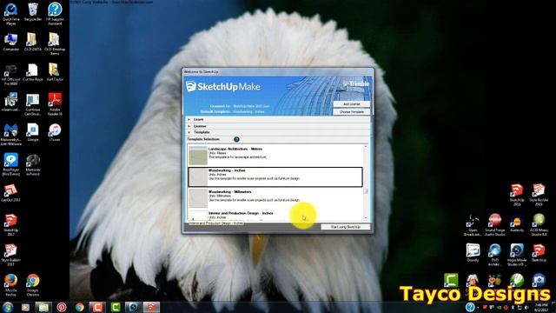Screen dimensions: 556x313
Task: Open the Karl Taylor folder
Action: (55, 73)
